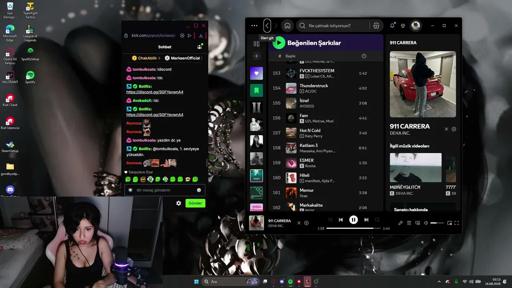Open the lyrics microphone icon in Spotify
Viewport: 512px width, 288px height.
coord(400,223)
